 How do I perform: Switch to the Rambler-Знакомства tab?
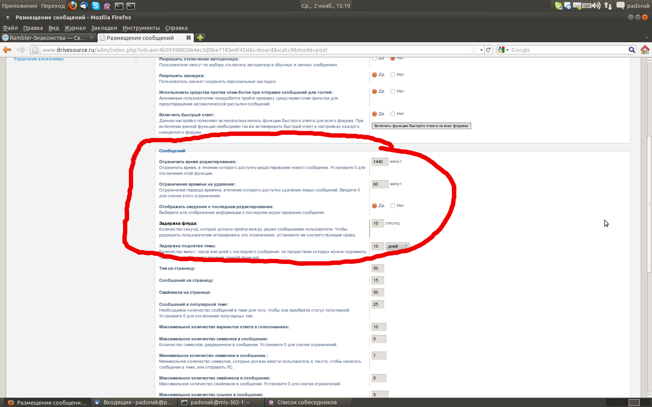point(47,38)
